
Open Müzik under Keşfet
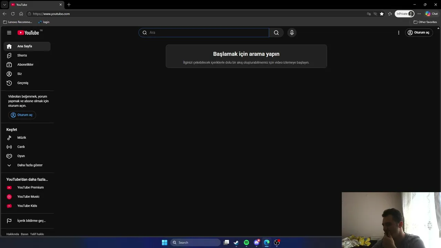27,137
